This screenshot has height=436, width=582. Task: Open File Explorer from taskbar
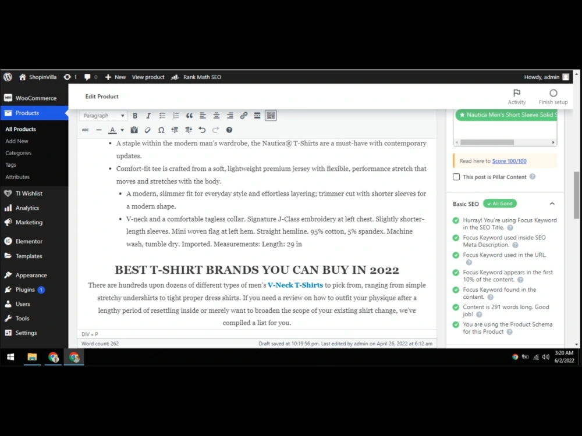click(32, 357)
